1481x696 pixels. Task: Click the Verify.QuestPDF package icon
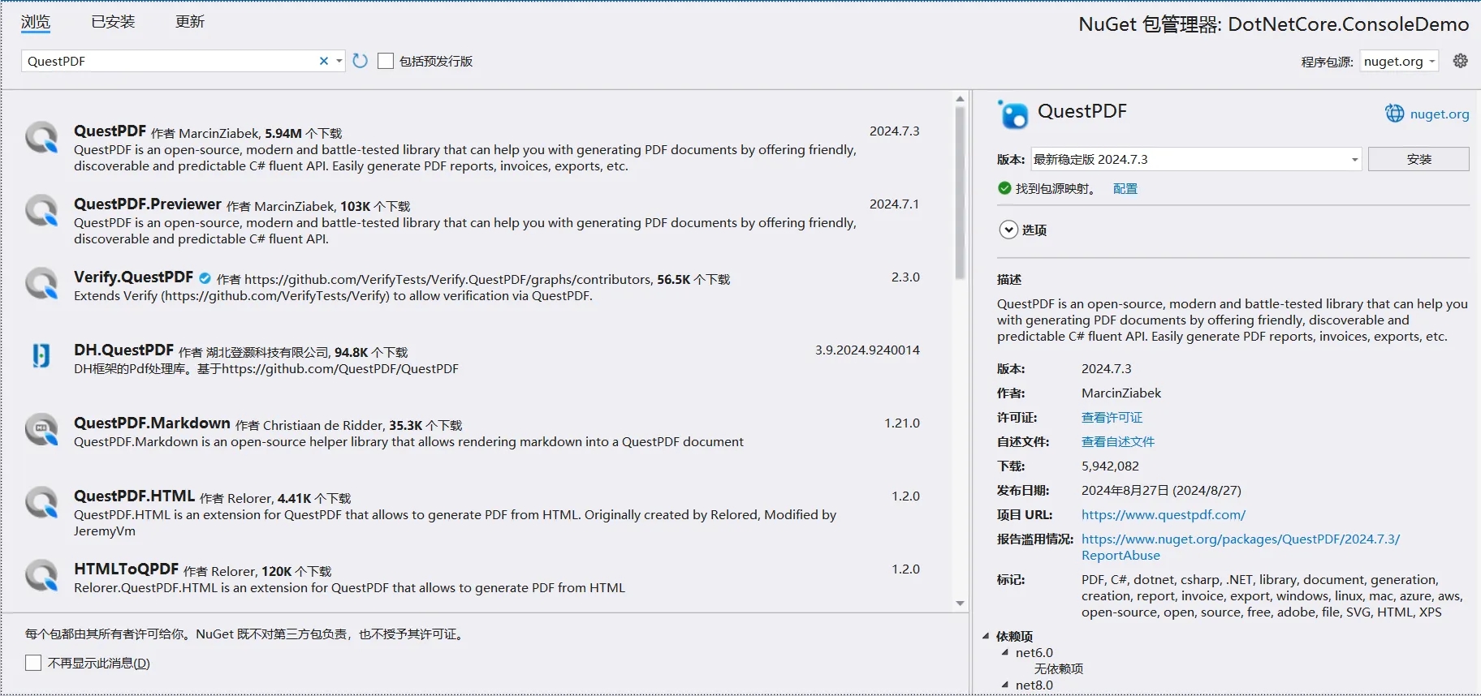coord(41,283)
